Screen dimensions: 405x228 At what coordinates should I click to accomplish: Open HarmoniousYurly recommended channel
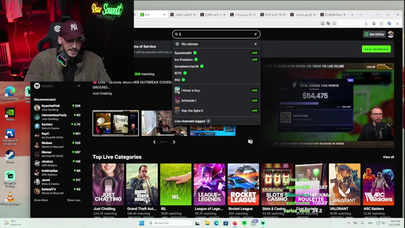pos(57,117)
